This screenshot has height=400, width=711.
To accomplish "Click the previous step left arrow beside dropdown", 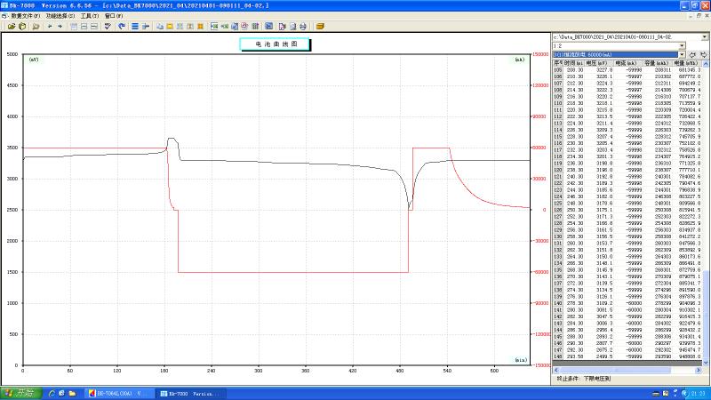I will click(692, 54).
